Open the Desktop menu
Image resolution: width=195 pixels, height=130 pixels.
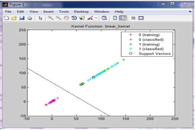click(81, 11)
